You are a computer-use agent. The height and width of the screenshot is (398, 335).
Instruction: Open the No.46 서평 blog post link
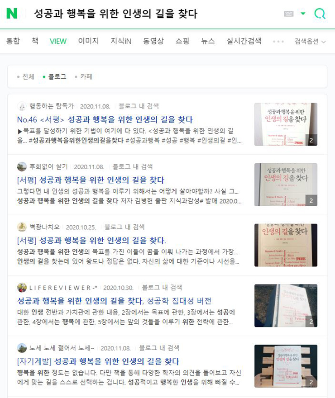(105, 119)
